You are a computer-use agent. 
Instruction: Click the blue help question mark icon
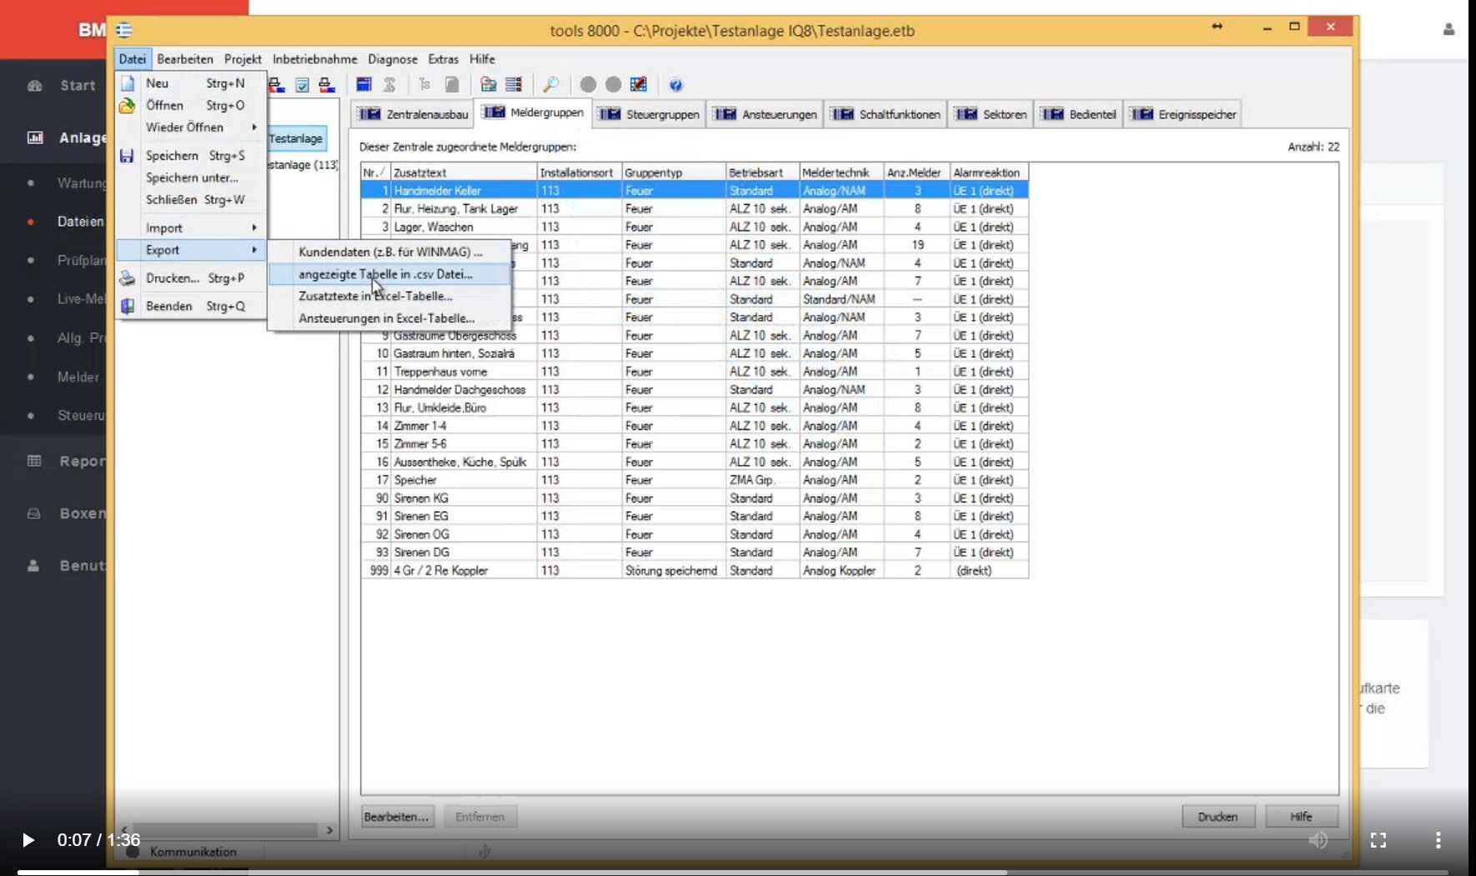675,85
